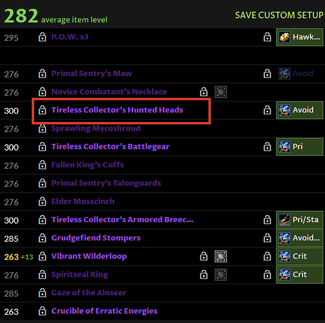This screenshot has width=325, height=323.
Task: Toggle item lock for Vibrant Wilderloop
Action: [43, 256]
